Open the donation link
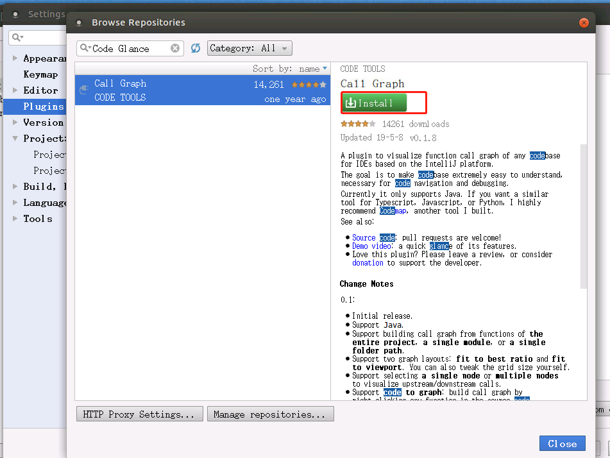The height and width of the screenshot is (458, 610). pos(368,262)
